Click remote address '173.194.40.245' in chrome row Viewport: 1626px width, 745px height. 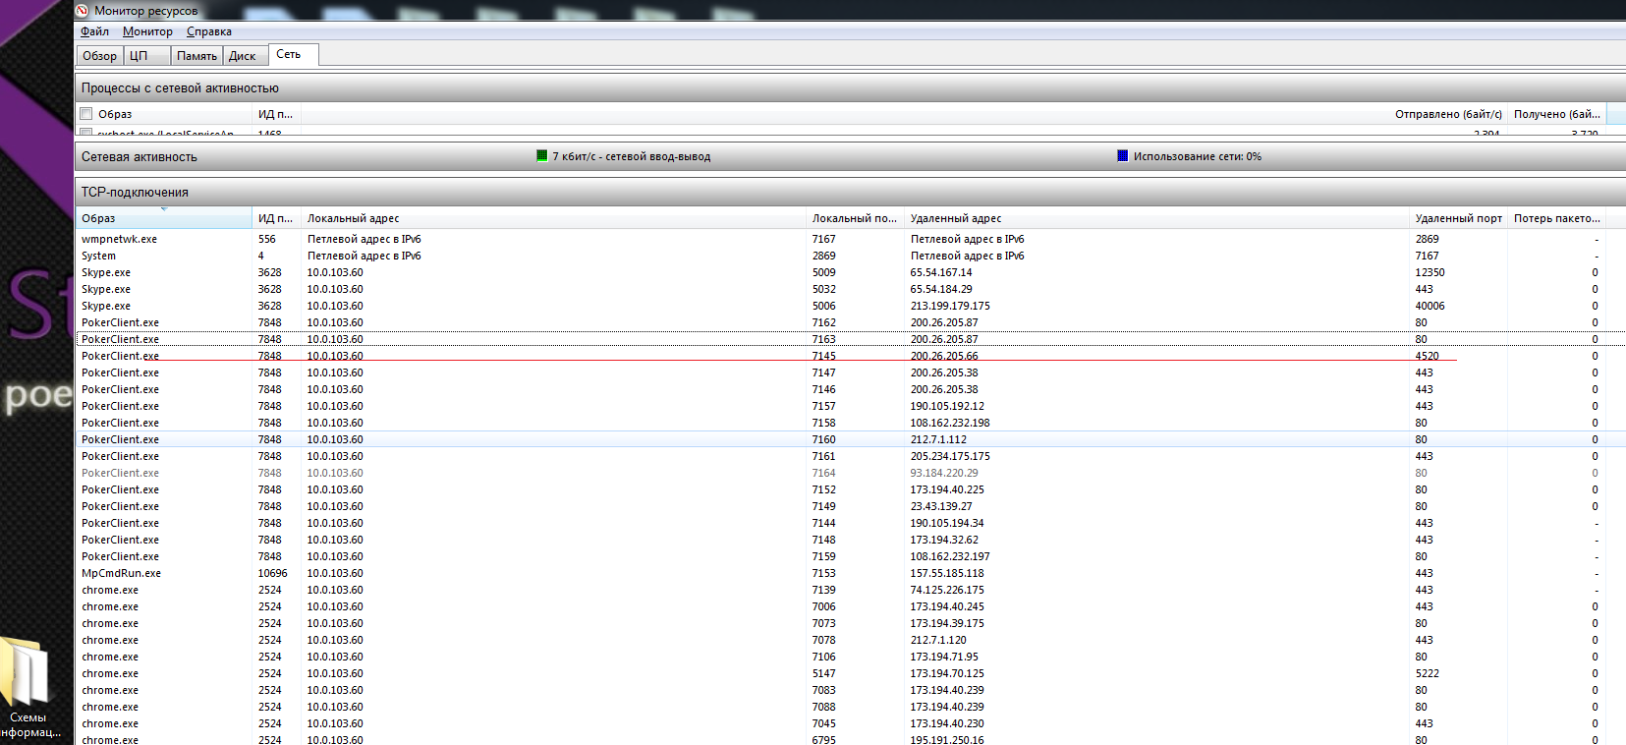click(947, 606)
